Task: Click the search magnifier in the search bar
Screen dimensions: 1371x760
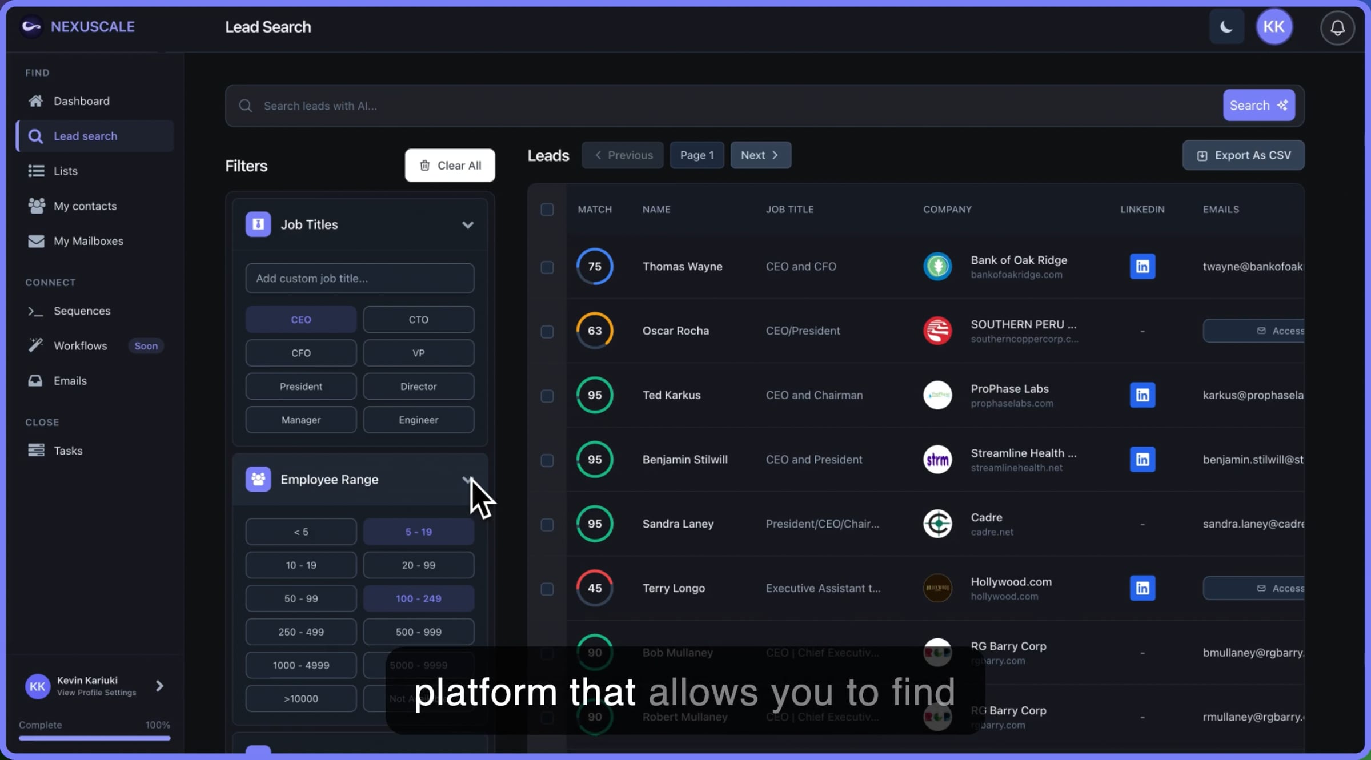Action: [x=246, y=106]
